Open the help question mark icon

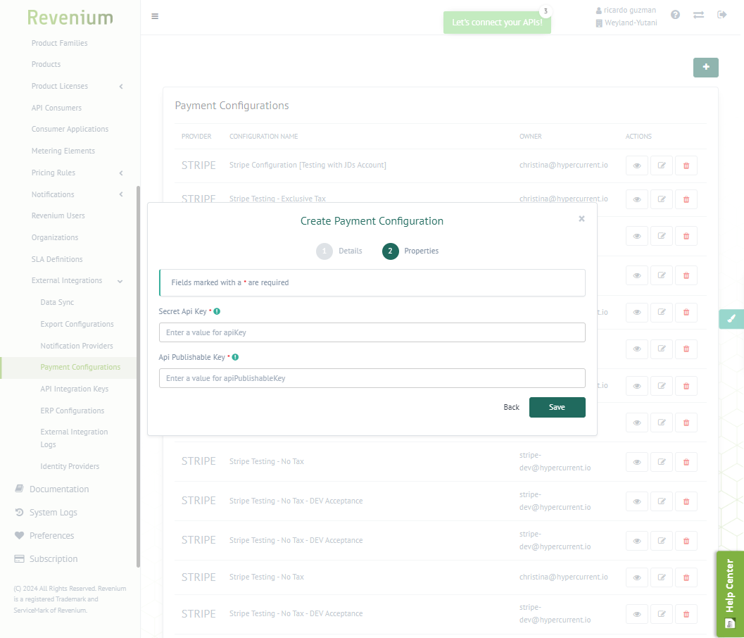(x=675, y=15)
